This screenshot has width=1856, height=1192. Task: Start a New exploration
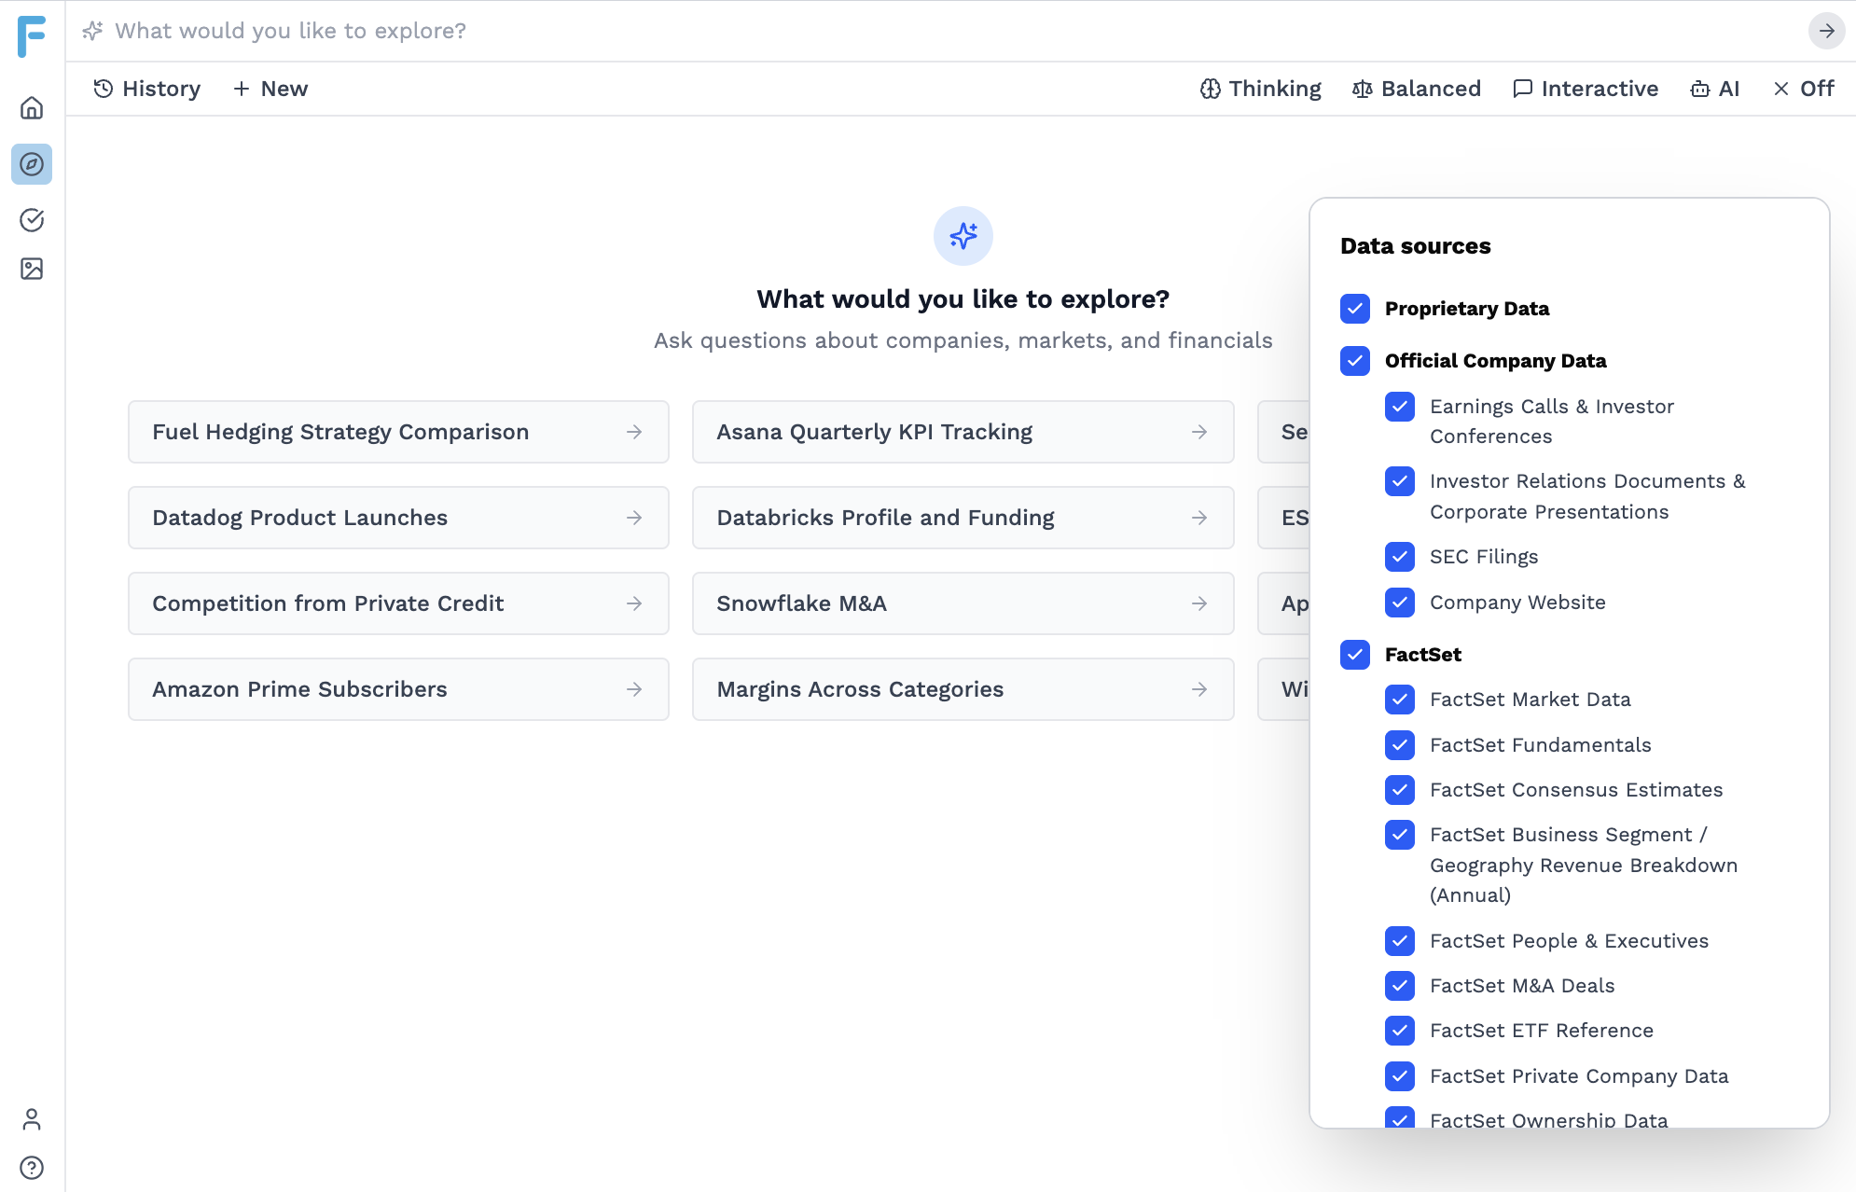270,89
